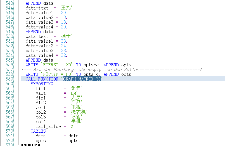Screen dimensions: 225x146
Task: Click data-text on line 544
Action: coord(37,8)
